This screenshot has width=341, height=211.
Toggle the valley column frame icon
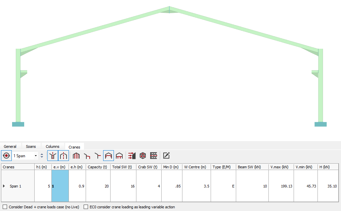[53, 156]
